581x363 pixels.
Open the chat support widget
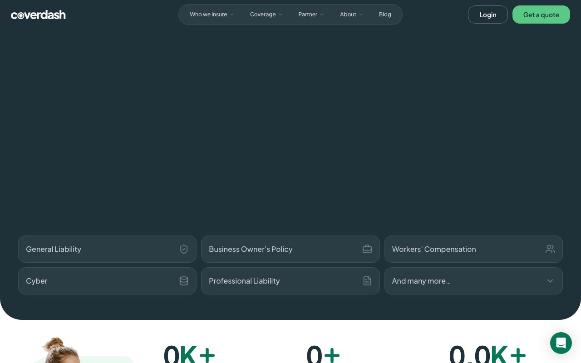561,343
